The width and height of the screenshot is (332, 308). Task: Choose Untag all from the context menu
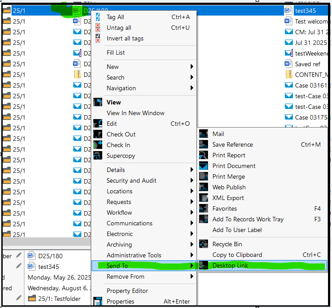coord(144,28)
